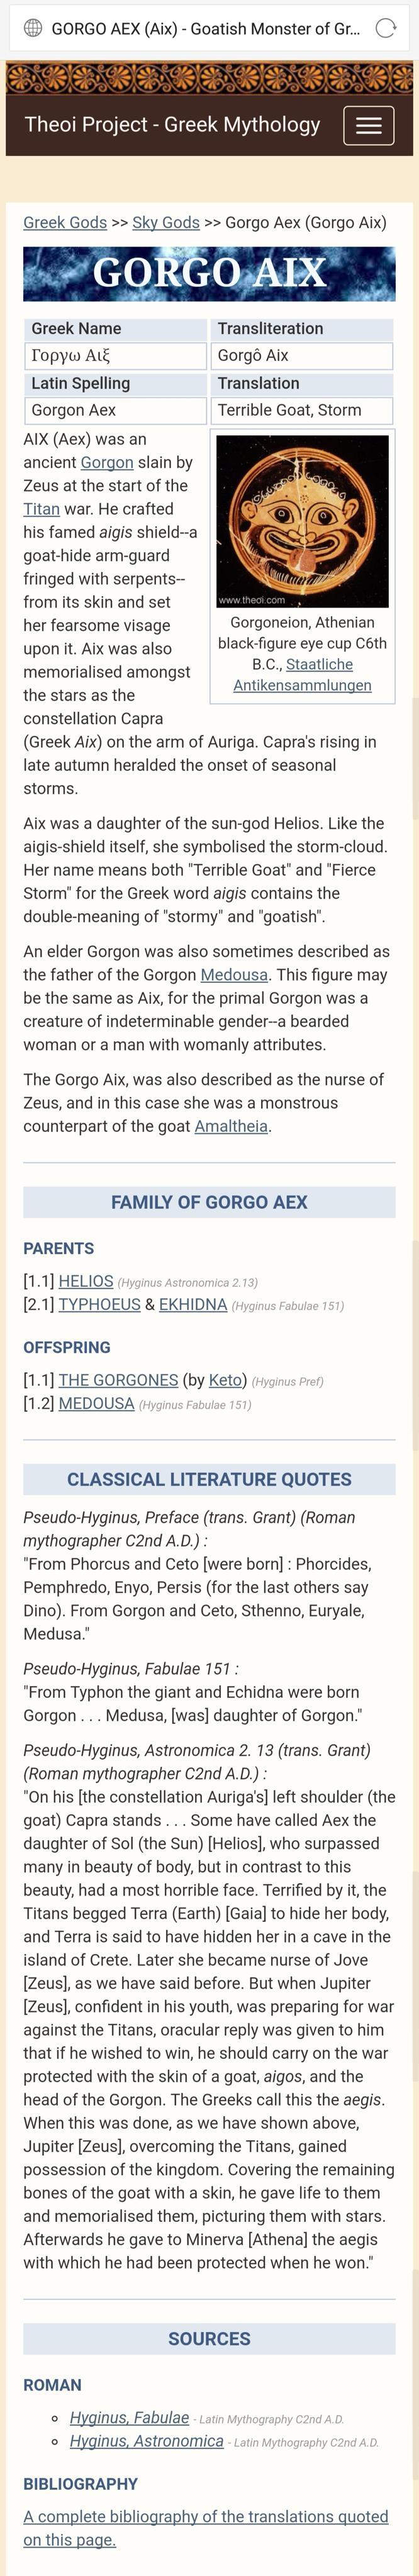Viewport: 419px width, 2576px height.
Task: Open THE GORGONES offspring link
Action: [118, 1380]
